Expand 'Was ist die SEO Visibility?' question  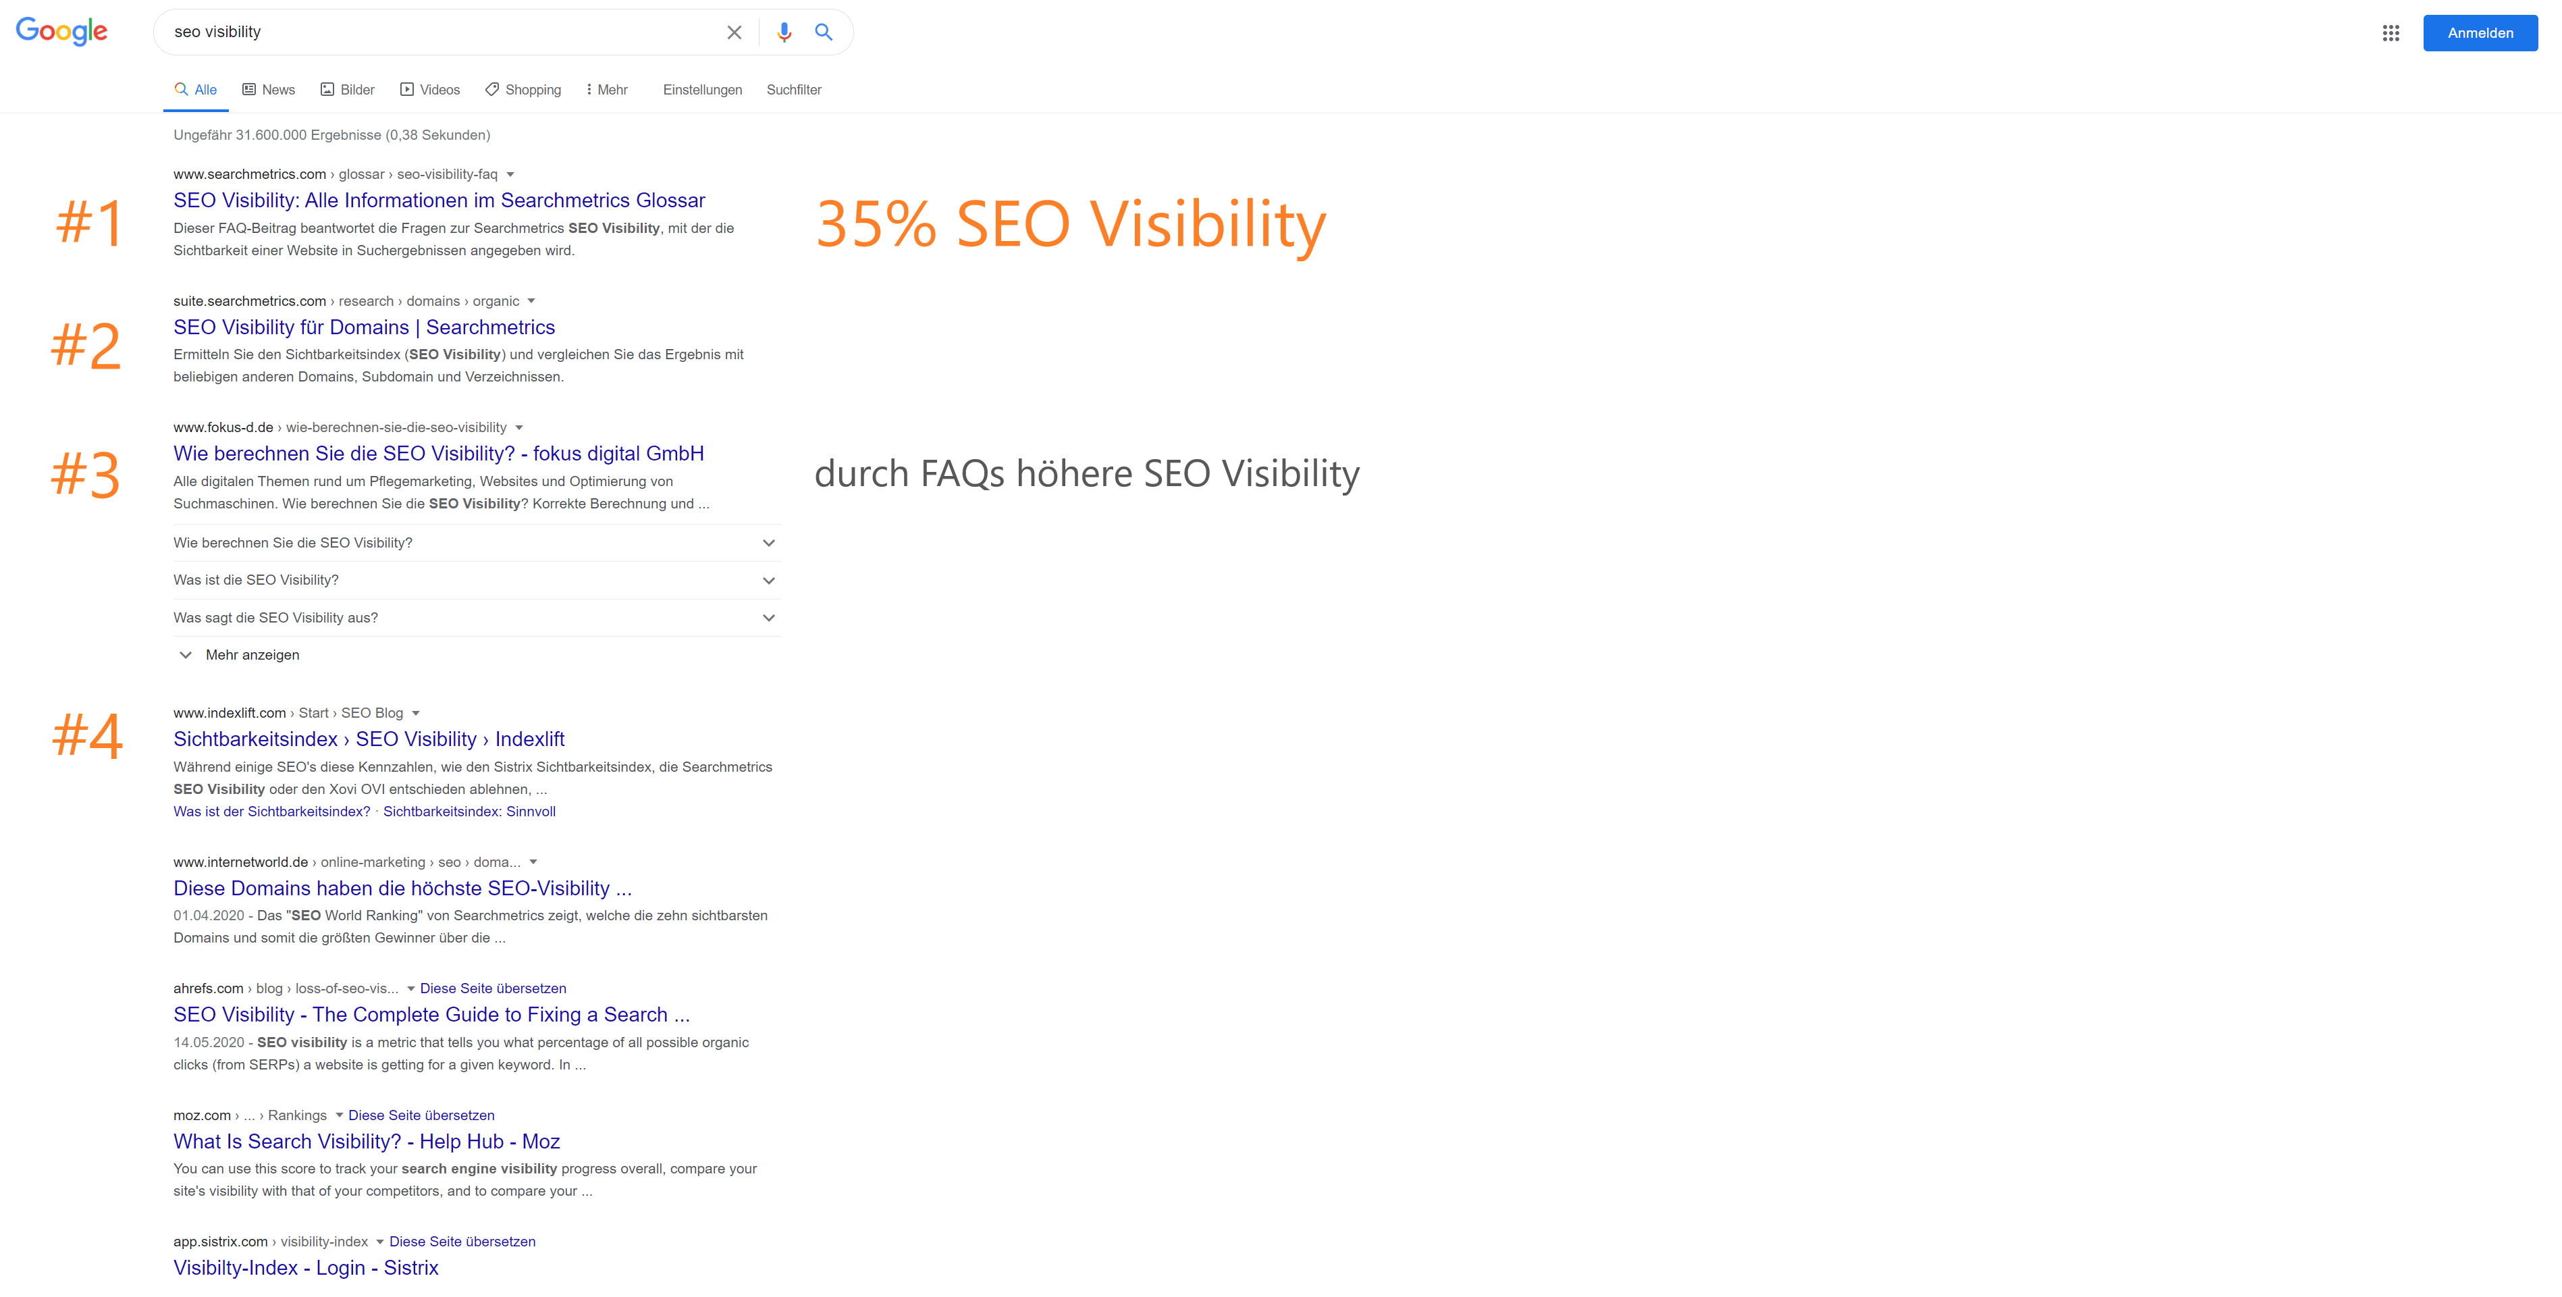click(x=477, y=581)
